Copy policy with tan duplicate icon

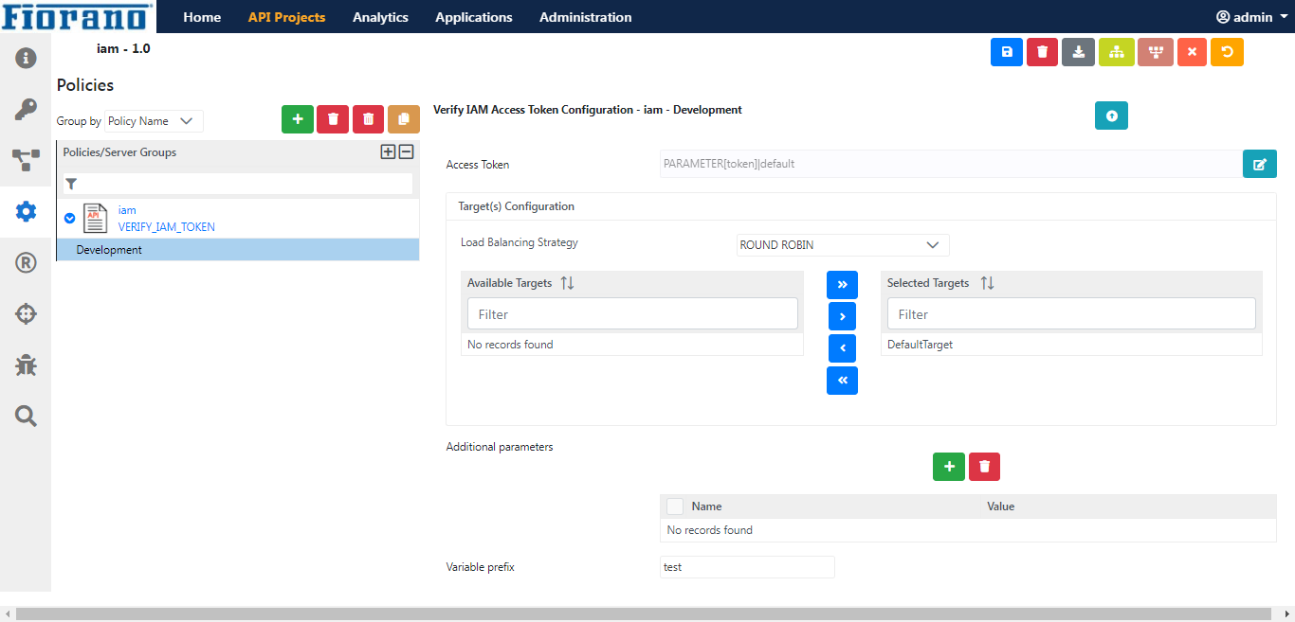point(404,119)
